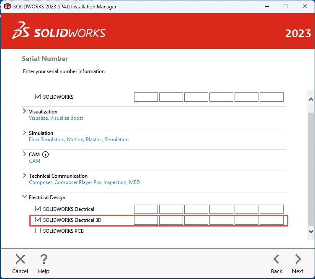This screenshot has height=279, width=315.
Task: Click third Electrical 3D serial field
Action: pyautogui.click(x=196, y=220)
